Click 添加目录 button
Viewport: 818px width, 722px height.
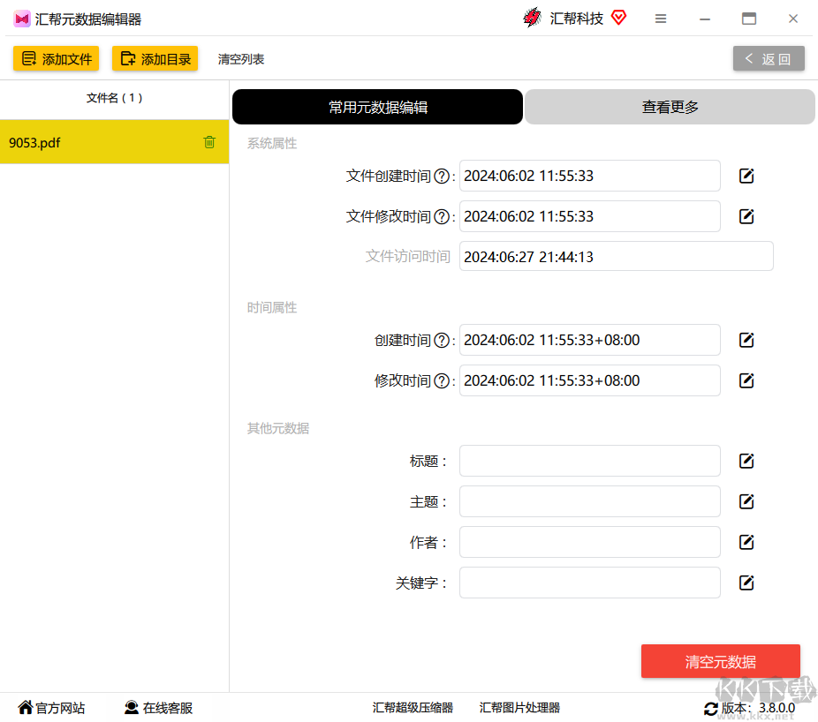pos(155,58)
